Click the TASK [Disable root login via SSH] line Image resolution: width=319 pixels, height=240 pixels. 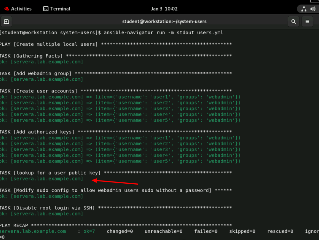coord(48,208)
